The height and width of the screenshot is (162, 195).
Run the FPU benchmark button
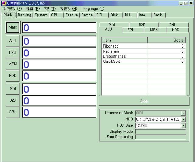[13, 52]
